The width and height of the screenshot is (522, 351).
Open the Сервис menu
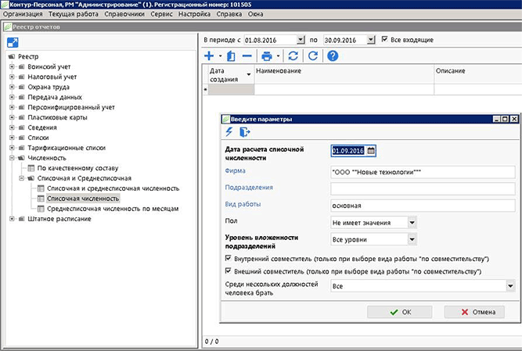[x=161, y=14]
